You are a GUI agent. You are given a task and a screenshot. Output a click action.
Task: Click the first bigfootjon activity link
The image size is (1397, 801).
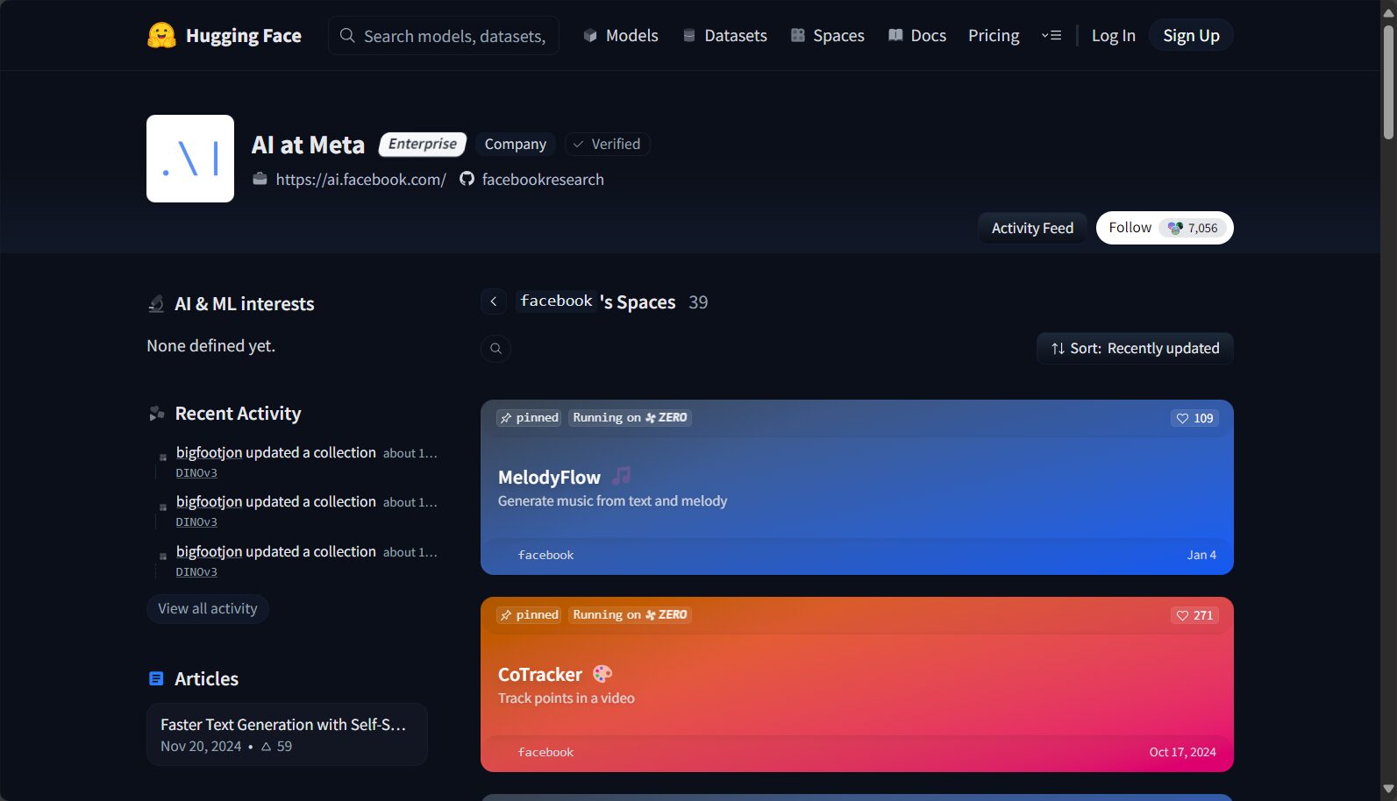click(209, 453)
